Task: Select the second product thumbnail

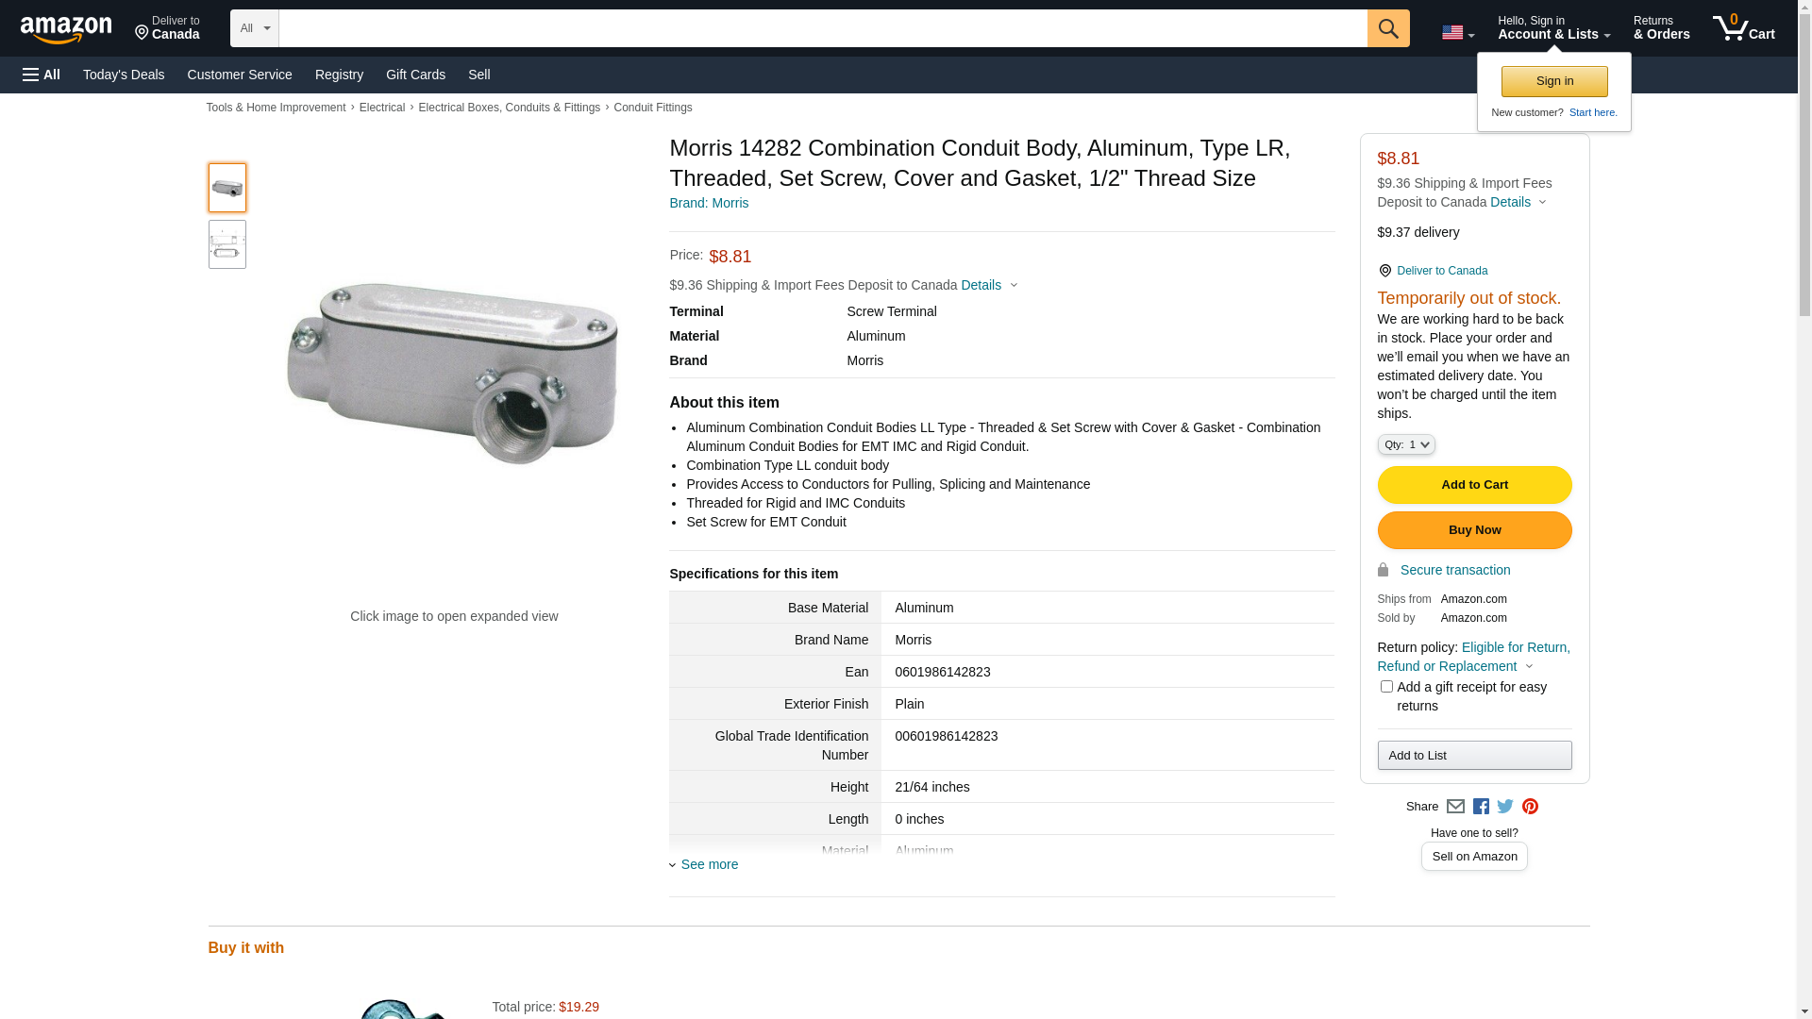Action: [227, 245]
